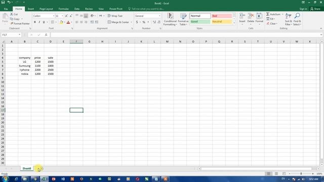Apply the Fill Color bucket
Viewport: 324px width, 182px height.
[x=61, y=22]
